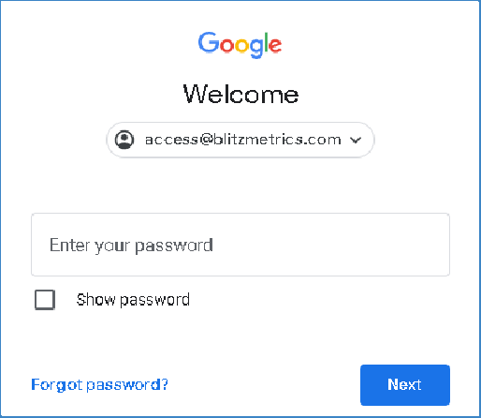The height and width of the screenshot is (418, 481).
Task: Click the password placeholder text
Action: [x=131, y=246]
